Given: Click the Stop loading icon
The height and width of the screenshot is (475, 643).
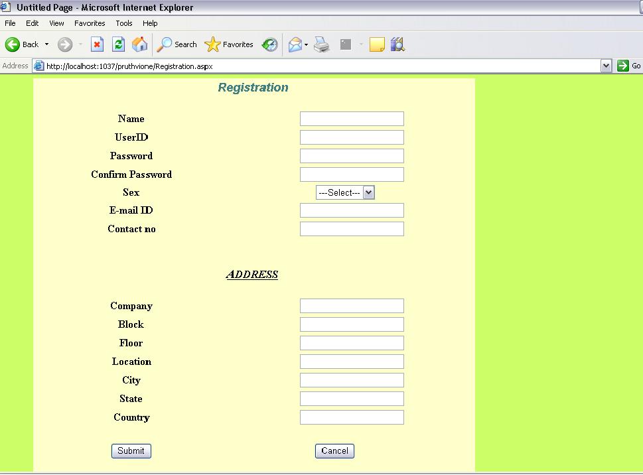Looking at the screenshot, I should pos(97,44).
